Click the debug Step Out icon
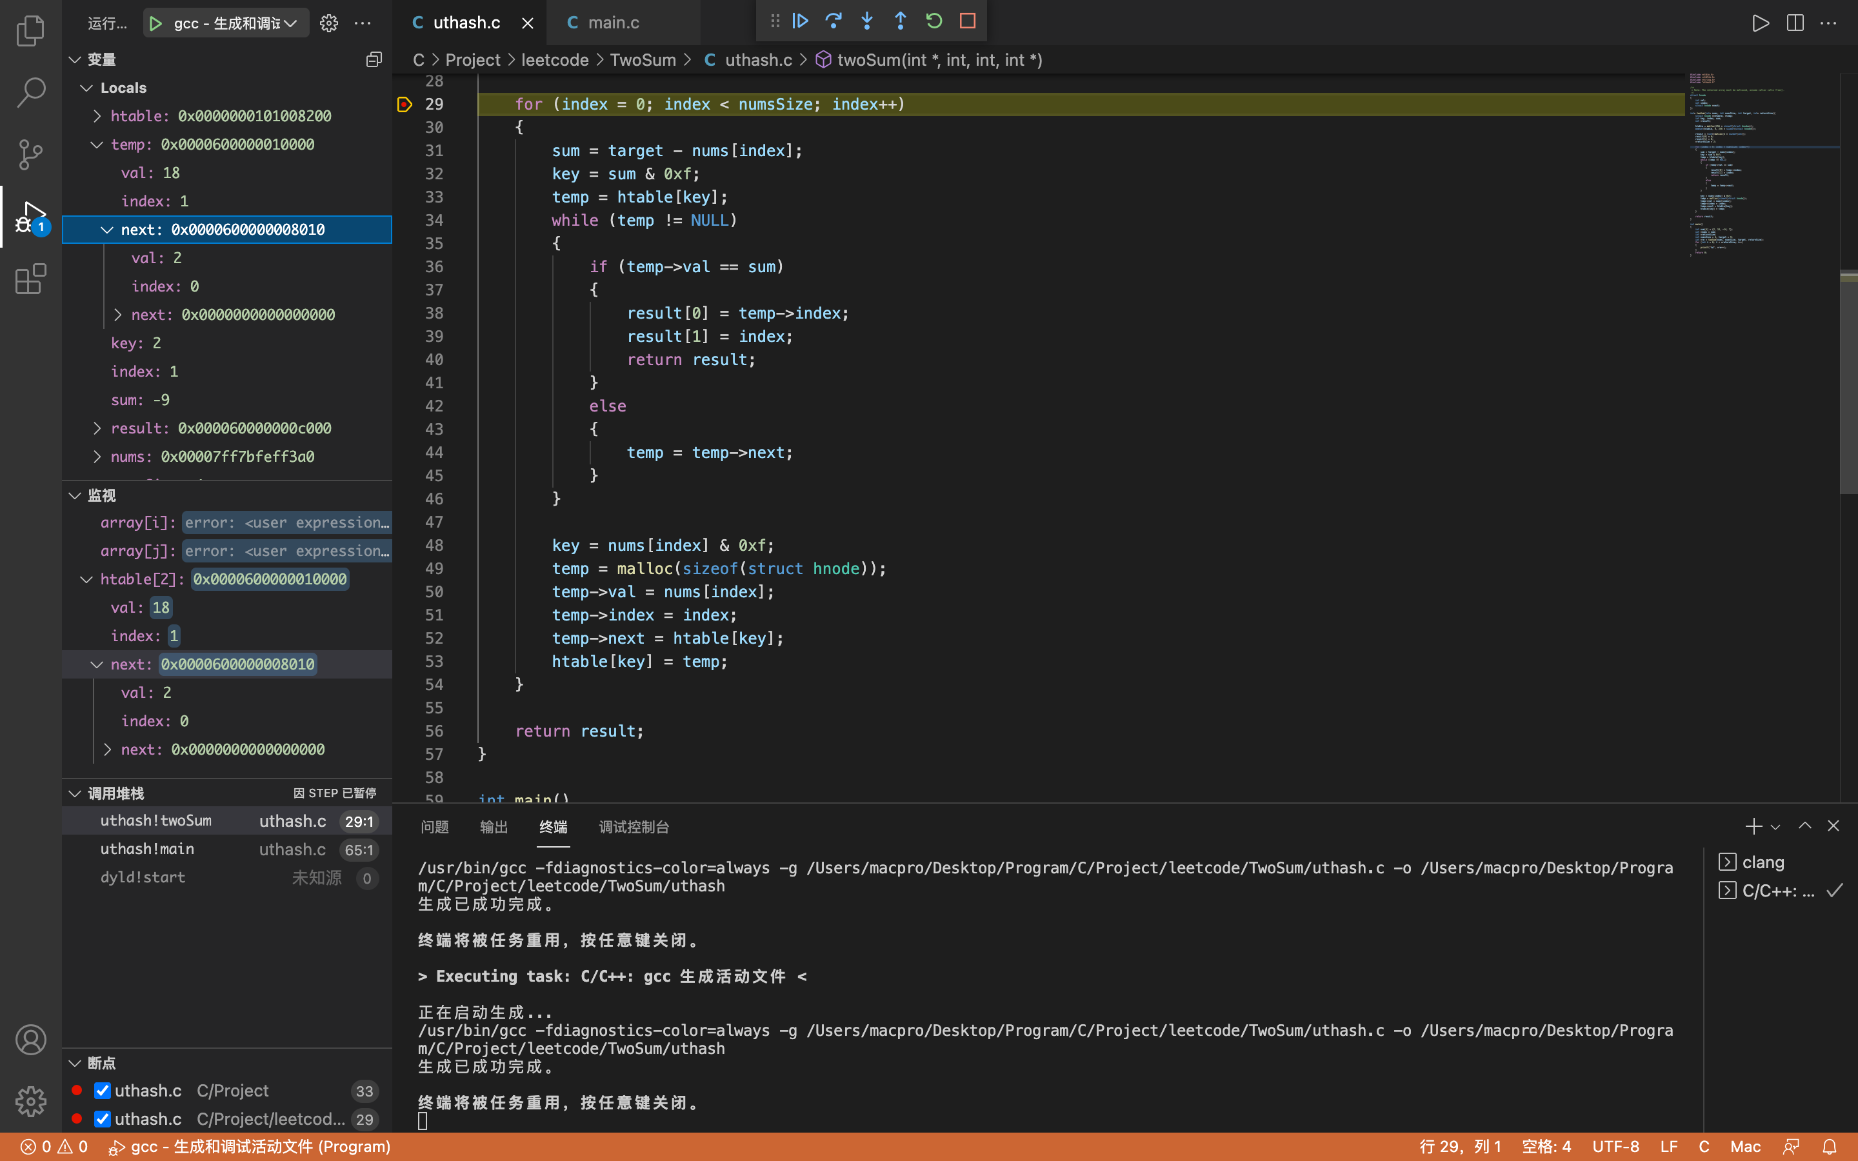Image resolution: width=1858 pixels, height=1161 pixels. click(x=900, y=21)
